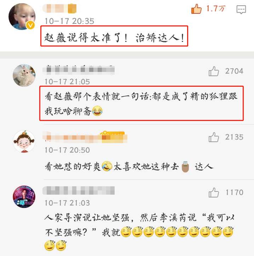
Task: Open the cartoon girl avatar profile
Action: (x=24, y=141)
